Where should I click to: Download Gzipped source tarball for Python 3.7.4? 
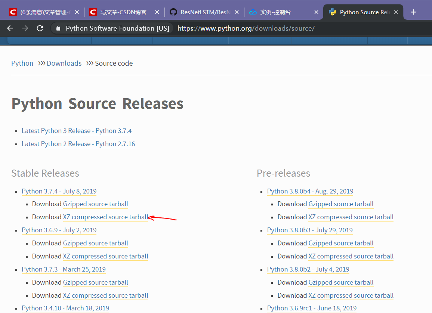pos(95,204)
